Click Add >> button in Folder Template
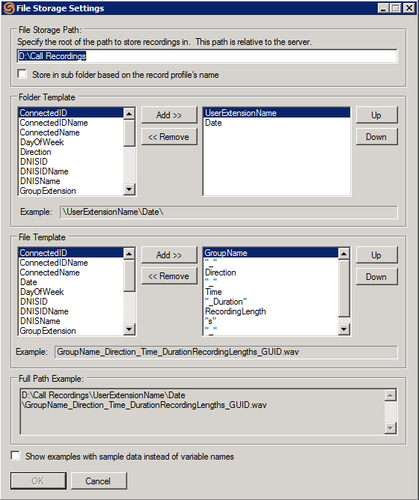419x500 pixels. (x=169, y=115)
